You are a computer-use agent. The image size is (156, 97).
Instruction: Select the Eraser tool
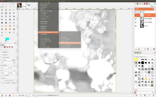tap(10, 26)
